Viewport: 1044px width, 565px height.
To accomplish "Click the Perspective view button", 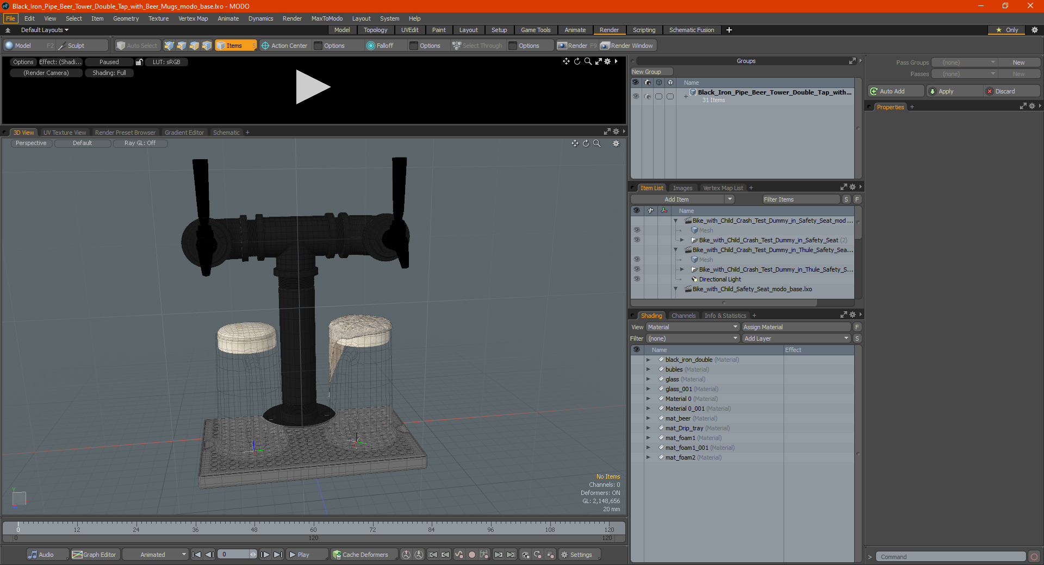I will 31,143.
